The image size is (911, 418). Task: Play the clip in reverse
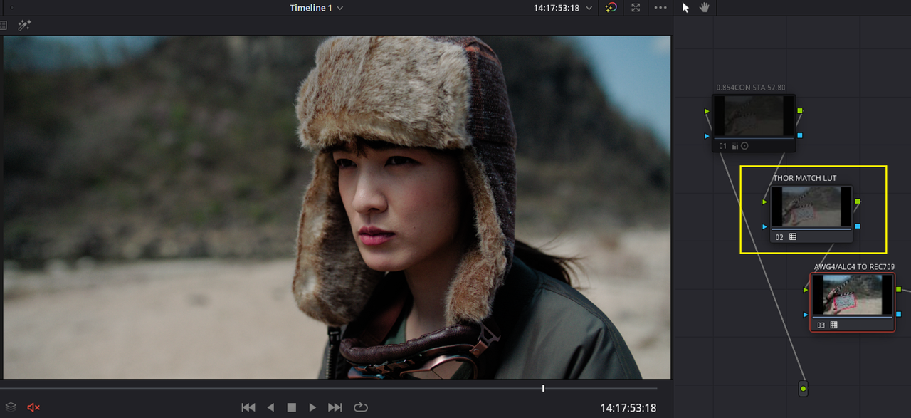click(x=270, y=407)
